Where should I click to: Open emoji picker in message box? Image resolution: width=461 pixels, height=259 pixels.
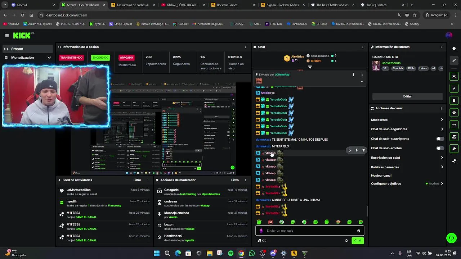(359, 231)
